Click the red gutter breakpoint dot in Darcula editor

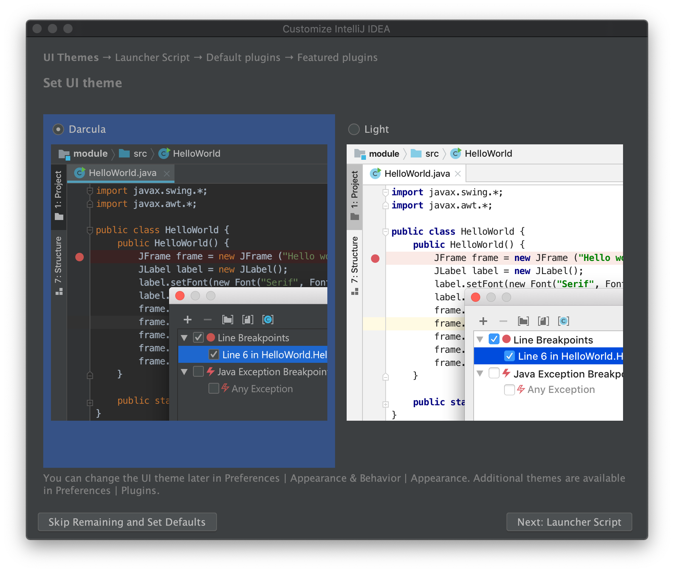pos(80,257)
